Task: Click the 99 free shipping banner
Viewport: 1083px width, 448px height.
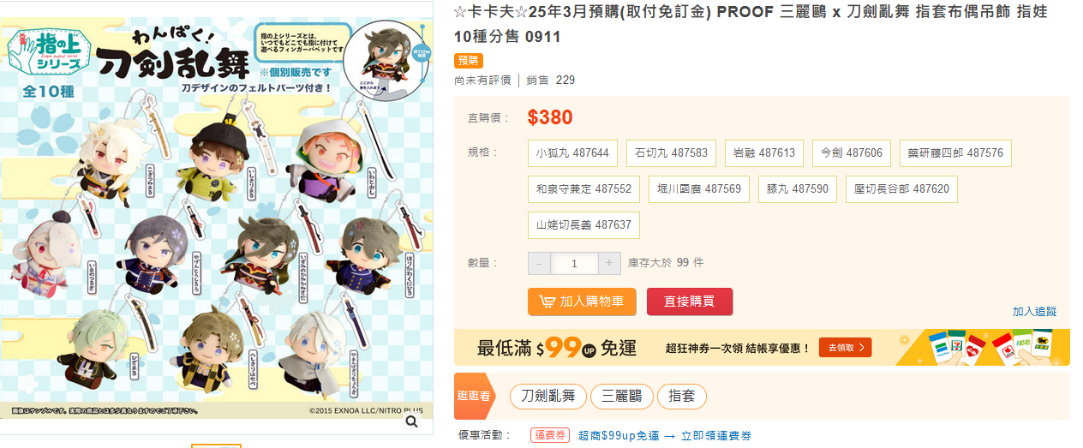Action: pos(762,347)
